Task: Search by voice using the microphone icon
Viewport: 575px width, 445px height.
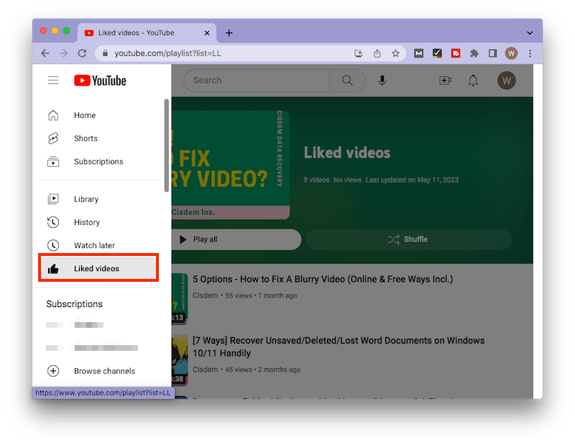Action: coord(382,80)
